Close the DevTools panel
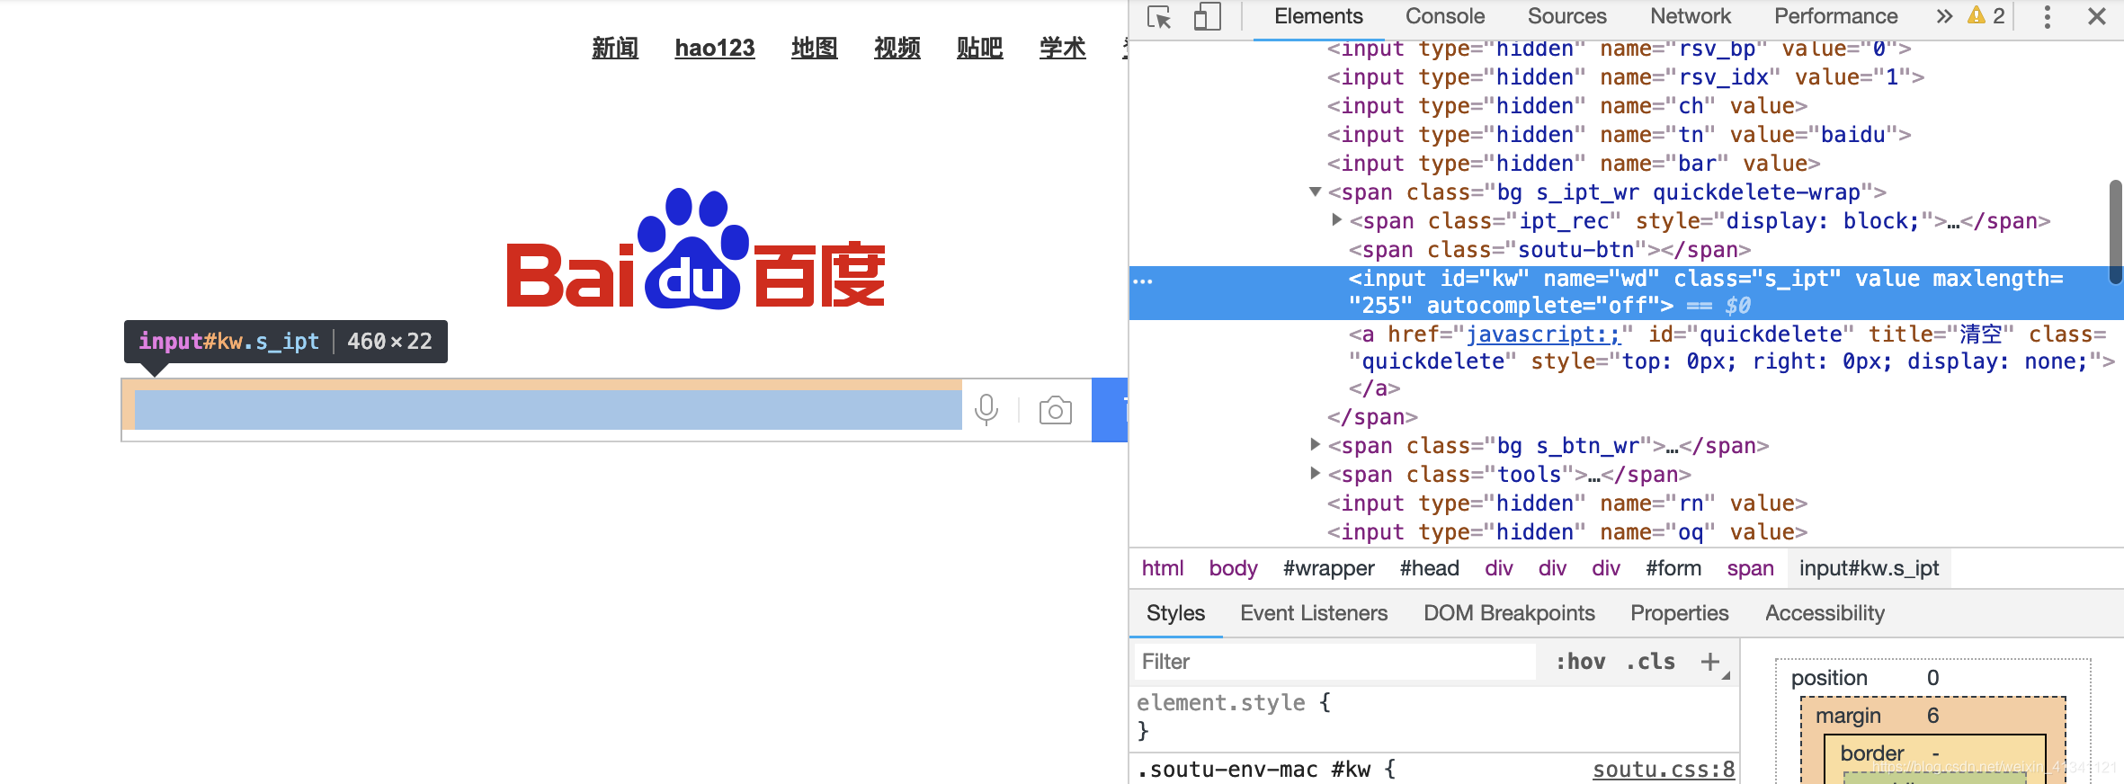This screenshot has height=784, width=2124. click(x=2097, y=16)
